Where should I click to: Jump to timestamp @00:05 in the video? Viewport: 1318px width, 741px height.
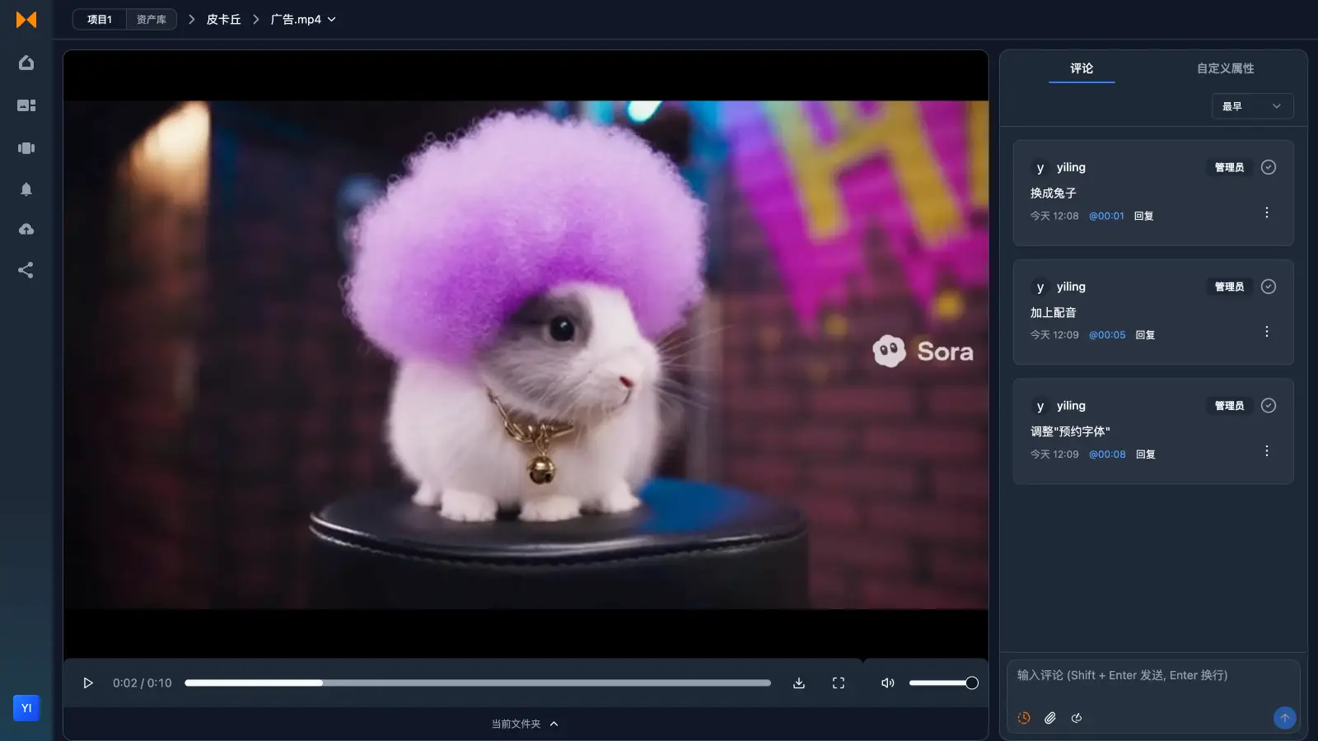coord(1107,334)
